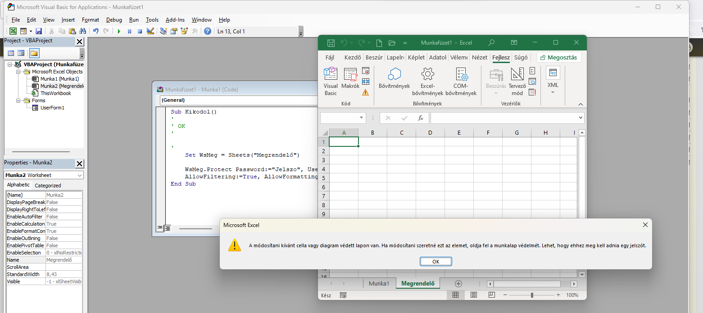Click the Excel zoom slider handle
Viewport: 703px width, 313px height.
click(x=532, y=295)
